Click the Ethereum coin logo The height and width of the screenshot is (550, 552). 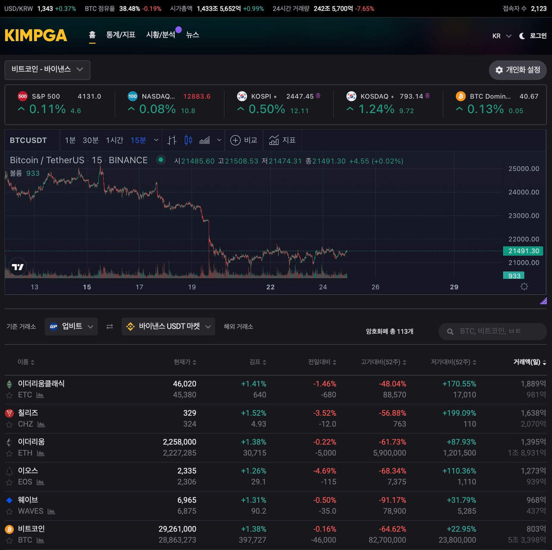[x=9, y=442]
